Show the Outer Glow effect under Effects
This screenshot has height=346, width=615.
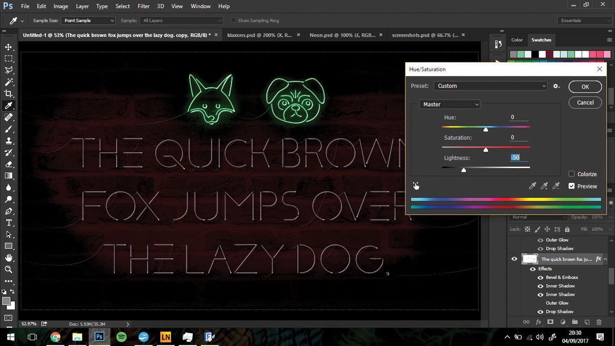click(x=540, y=302)
